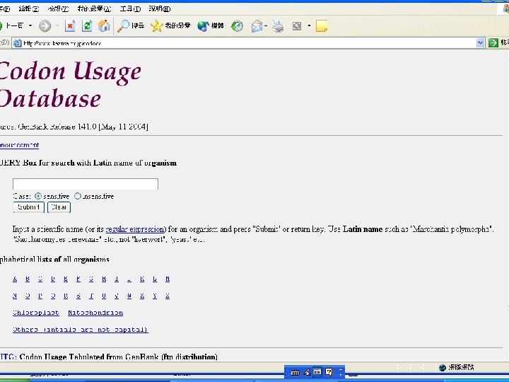Click keyboard icon in language bar
The width and height of the screenshot is (509, 382).
click(295, 372)
